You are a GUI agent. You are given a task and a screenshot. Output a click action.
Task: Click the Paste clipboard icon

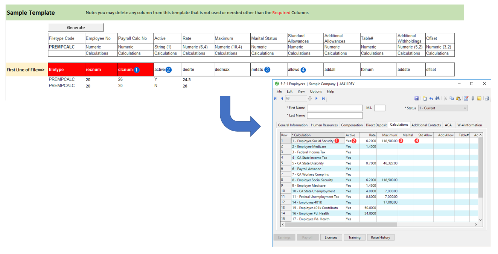point(458,99)
